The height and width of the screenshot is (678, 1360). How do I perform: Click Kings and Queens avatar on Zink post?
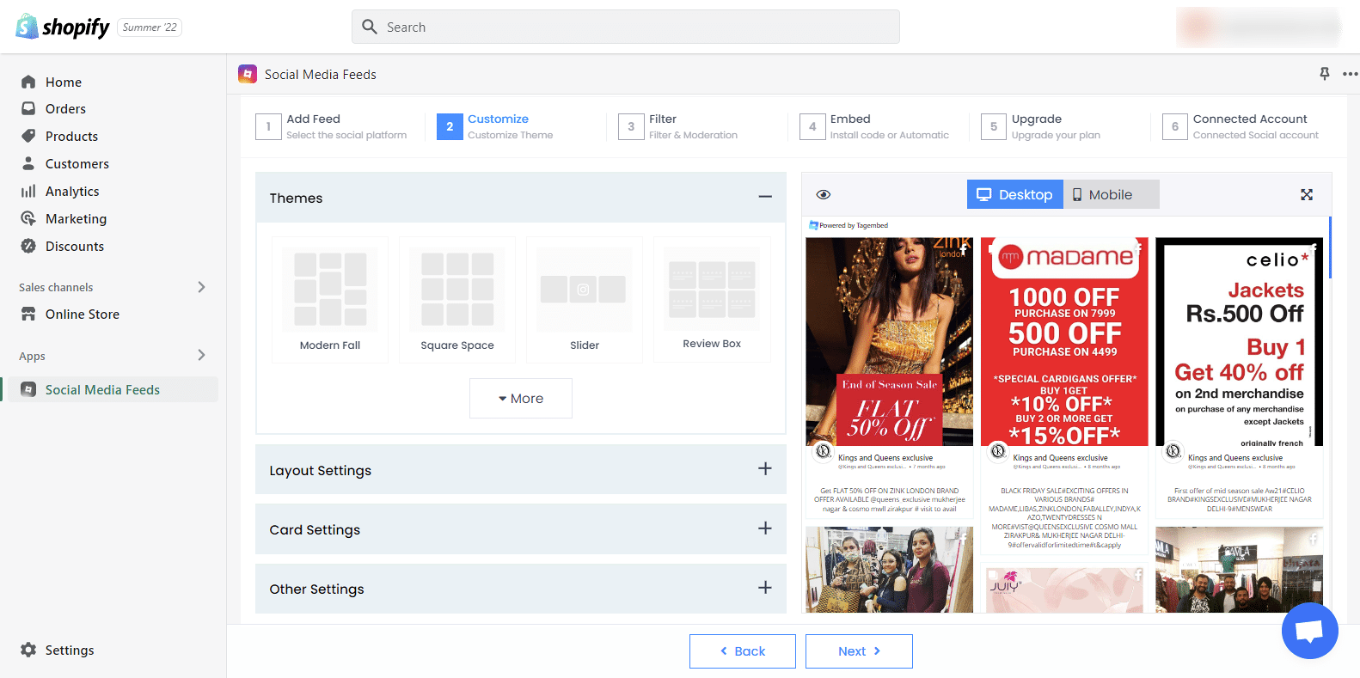[x=824, y=451]
